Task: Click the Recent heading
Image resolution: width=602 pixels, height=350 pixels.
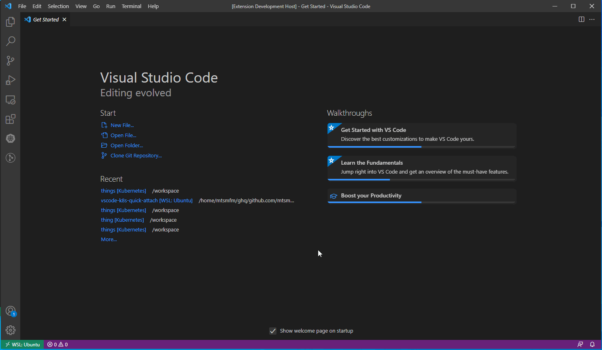Action: pos(111,179)
